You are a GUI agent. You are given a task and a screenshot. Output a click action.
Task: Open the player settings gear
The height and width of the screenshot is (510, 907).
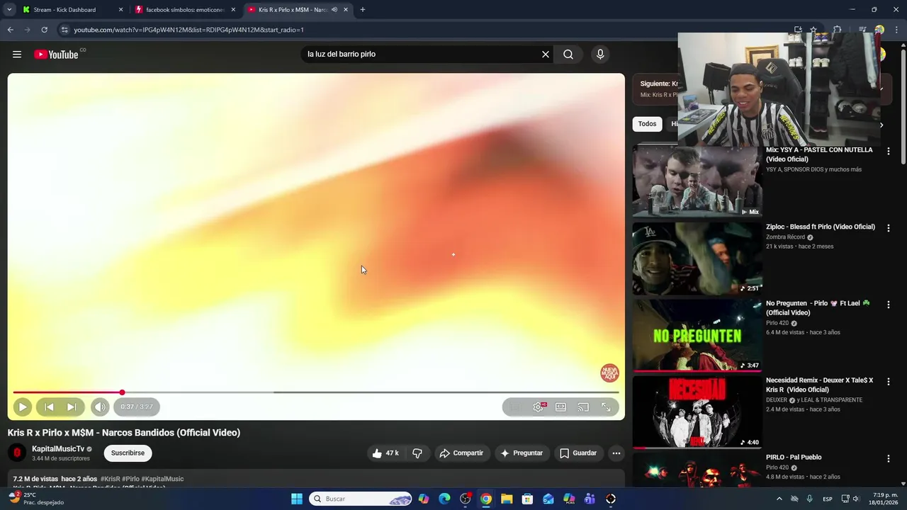tap(539, 407)
